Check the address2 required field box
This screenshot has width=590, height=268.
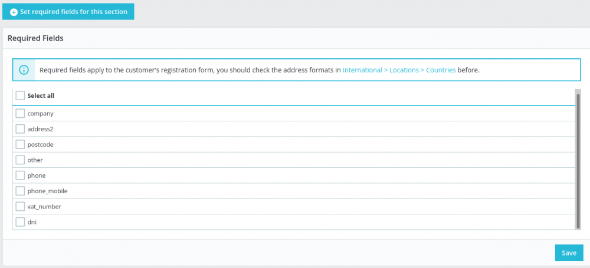[x=21, y=128]
